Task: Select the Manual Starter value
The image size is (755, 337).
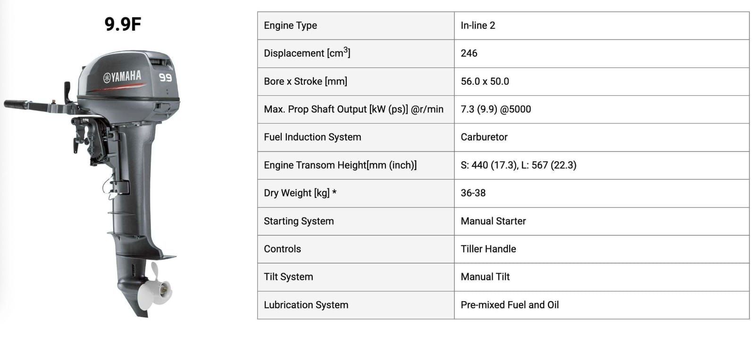Action: pos(493,221)
